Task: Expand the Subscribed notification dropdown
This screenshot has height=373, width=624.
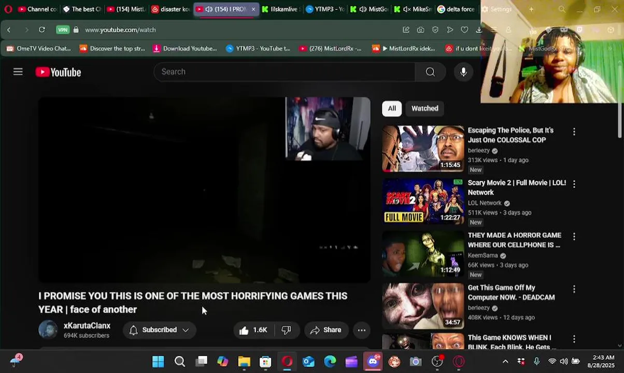Action: click(159, 330)
